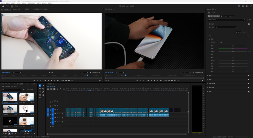Toggle the Basic Correction section switch

(x=249, y=24)
